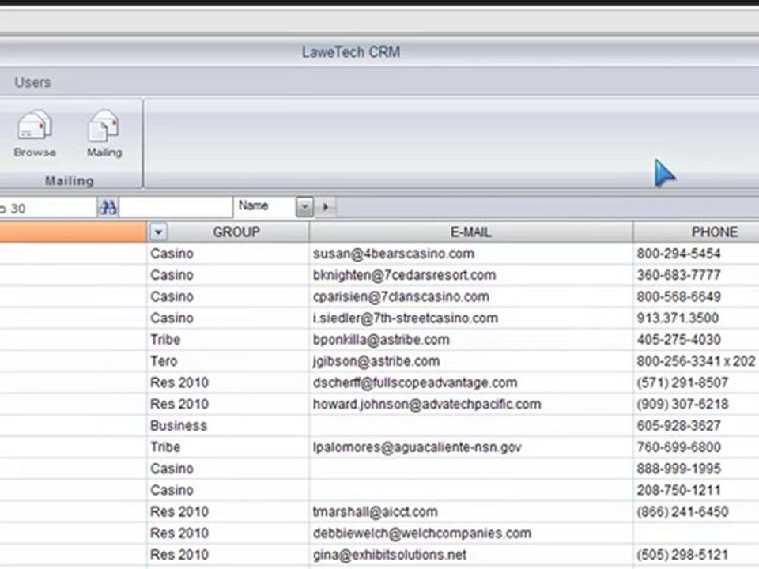
Task: Select phone 208-750-1211
Action: click(x=678, y=490)
